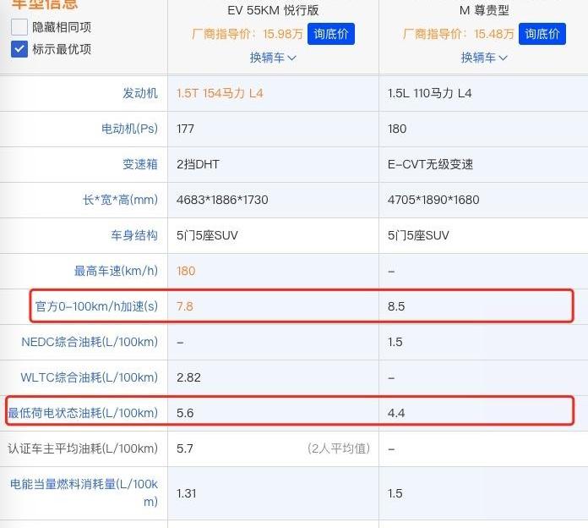
Task: Uncheck the 标示最优项 checkbox
Action: pos(19,49)
